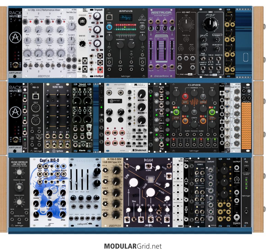The height and width of the screenshot is (252, 266).
Task: Click the red MIX jack on Triplatt
Action: pyautogui.click(x=100, y=69)
